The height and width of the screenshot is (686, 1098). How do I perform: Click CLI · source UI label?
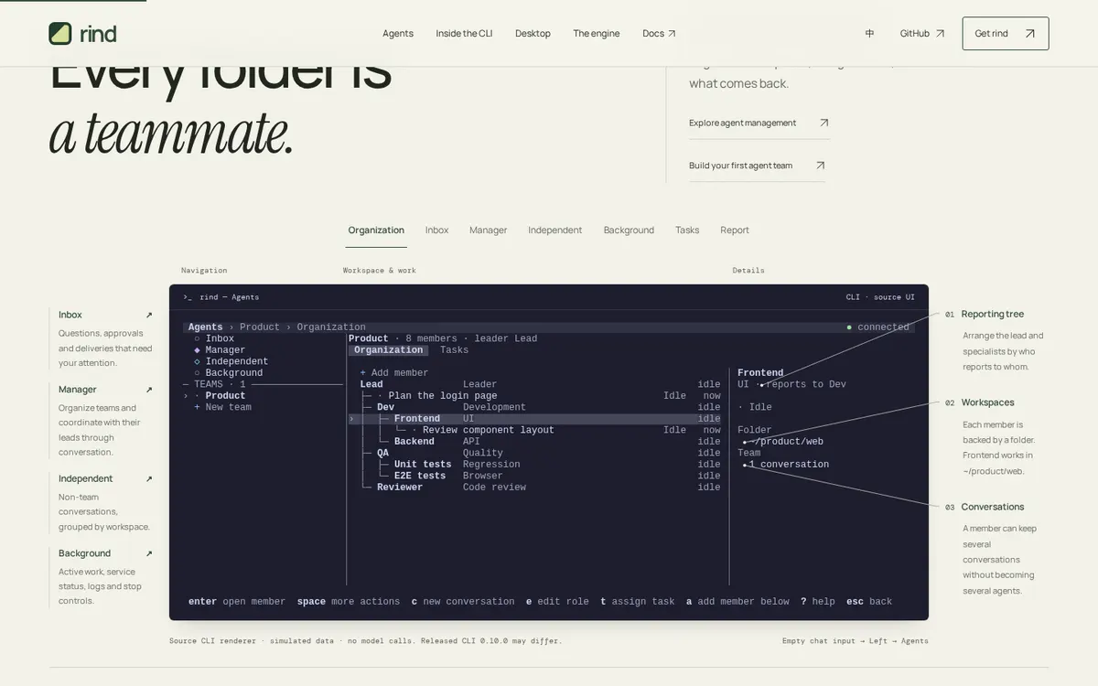point(880,297)
